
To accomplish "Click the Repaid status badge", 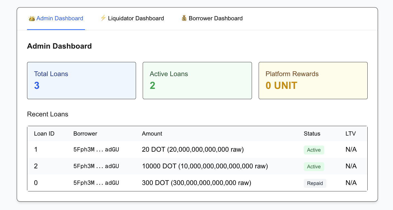I will [x=315, y=183].
